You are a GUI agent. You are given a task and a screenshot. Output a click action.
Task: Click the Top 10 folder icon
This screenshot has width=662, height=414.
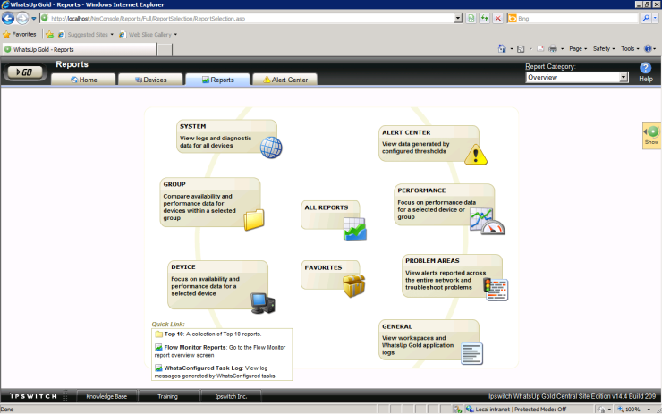tap(158, 334)
